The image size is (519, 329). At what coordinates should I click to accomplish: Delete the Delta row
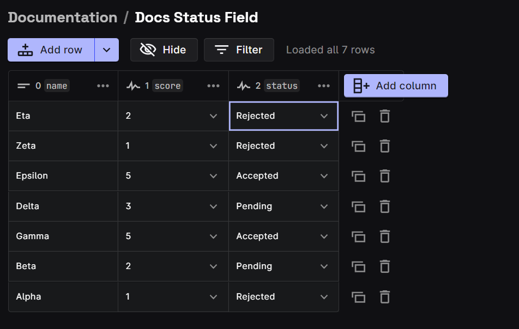pos(385,206)
